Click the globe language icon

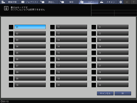point(121,2)
